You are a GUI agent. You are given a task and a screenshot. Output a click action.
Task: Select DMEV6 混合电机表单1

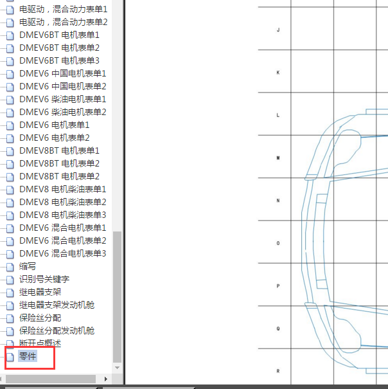(x=62, y=228)
